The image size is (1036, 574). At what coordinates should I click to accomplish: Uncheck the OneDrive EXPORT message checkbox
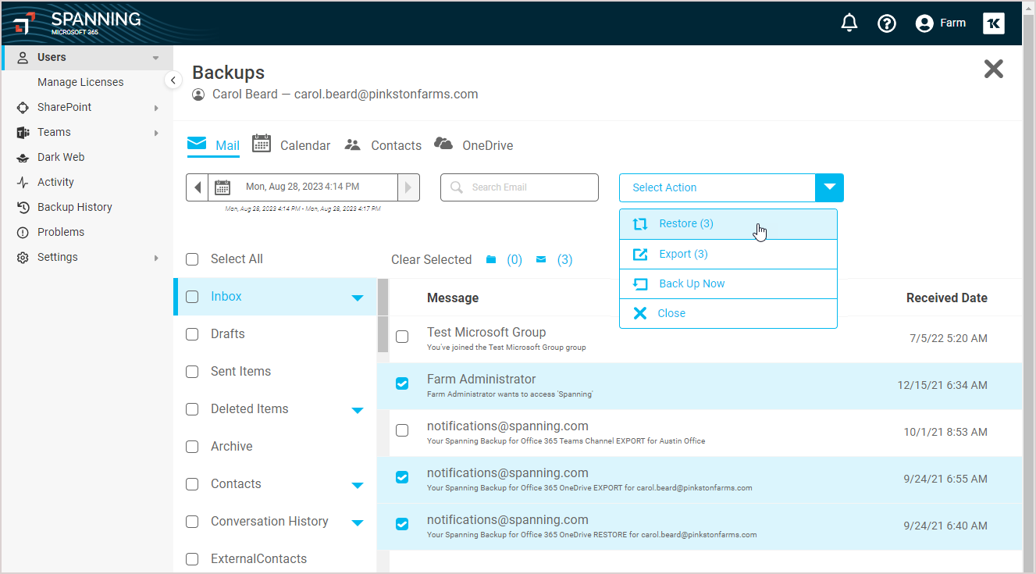[402, 477]
